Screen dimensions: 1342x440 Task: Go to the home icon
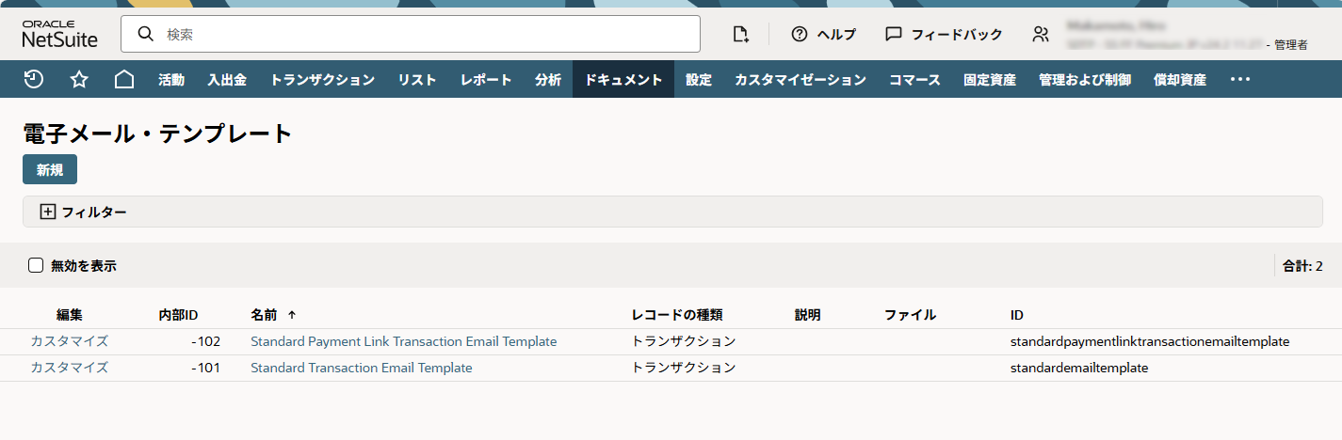124,79
